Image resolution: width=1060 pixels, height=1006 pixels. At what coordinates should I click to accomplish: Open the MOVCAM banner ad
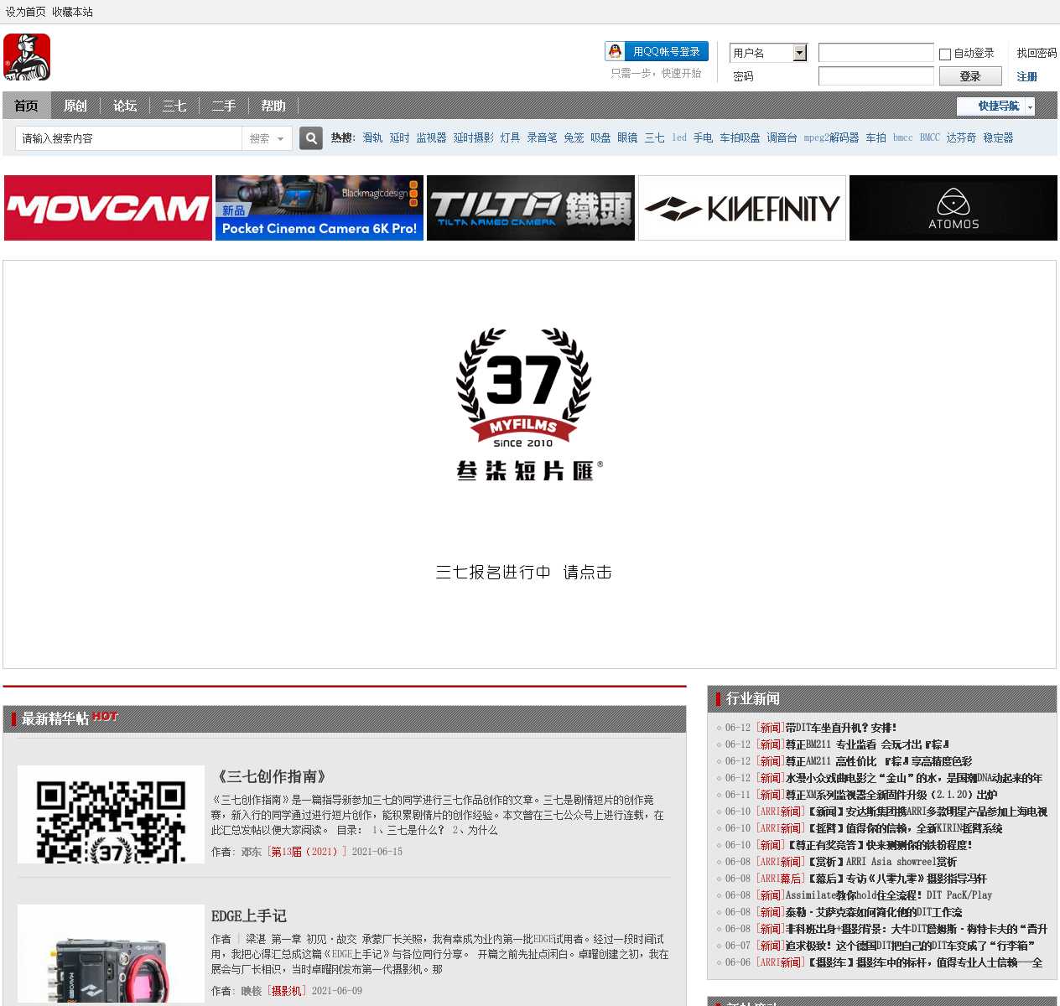108,208
